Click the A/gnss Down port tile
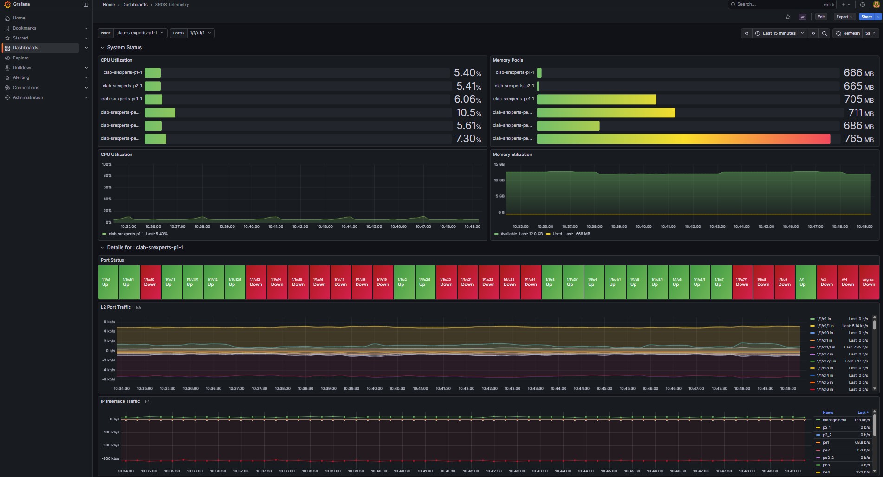The height and width of the screenshot is (477, 883). tap(869, 283)
